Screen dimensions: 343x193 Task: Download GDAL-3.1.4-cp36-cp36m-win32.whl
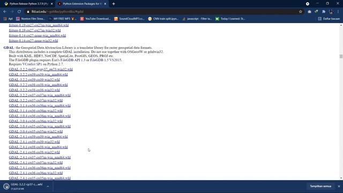(36, 111)
